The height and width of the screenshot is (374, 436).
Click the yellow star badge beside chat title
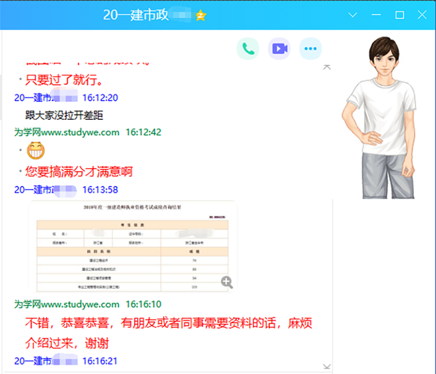[x=201, y=16]
